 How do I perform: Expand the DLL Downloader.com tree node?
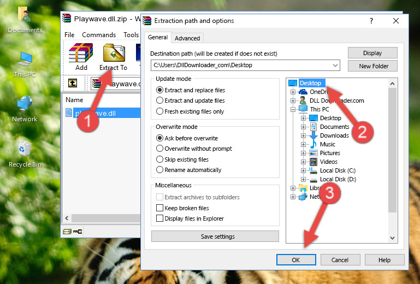coord(293,100)
